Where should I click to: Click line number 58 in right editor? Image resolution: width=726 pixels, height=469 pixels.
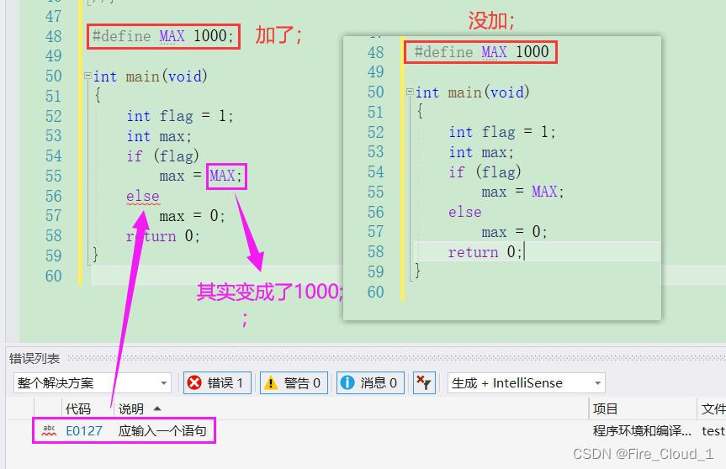[376, 252]
